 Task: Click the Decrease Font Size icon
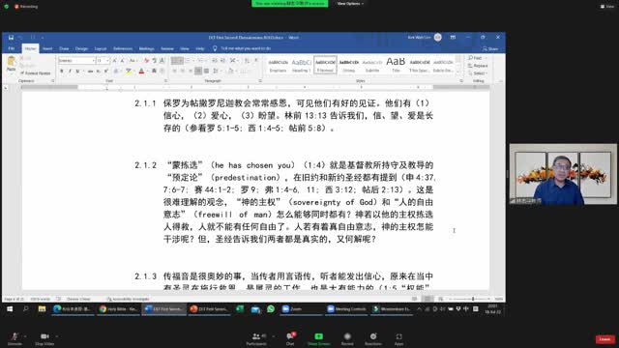coord(122,60)
